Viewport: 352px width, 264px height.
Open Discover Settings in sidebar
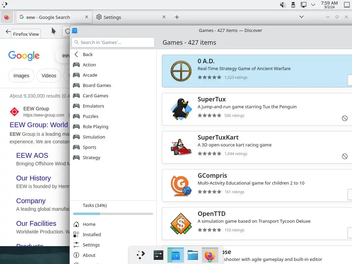coord(113,245)
